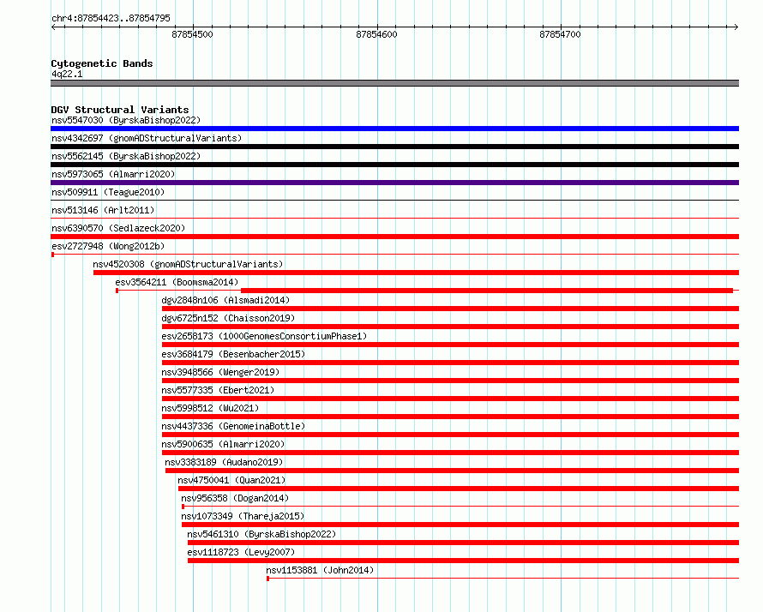Open nsv5900635 (Almarri2020) label
This screenshot has width=763, height=612.
point(224,444)
